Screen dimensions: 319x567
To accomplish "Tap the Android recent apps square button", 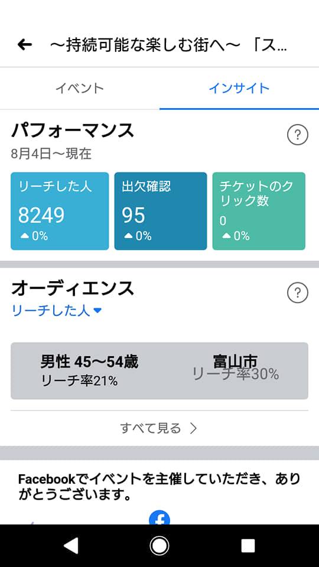I will pyautogui.click(x=248, y=546).
